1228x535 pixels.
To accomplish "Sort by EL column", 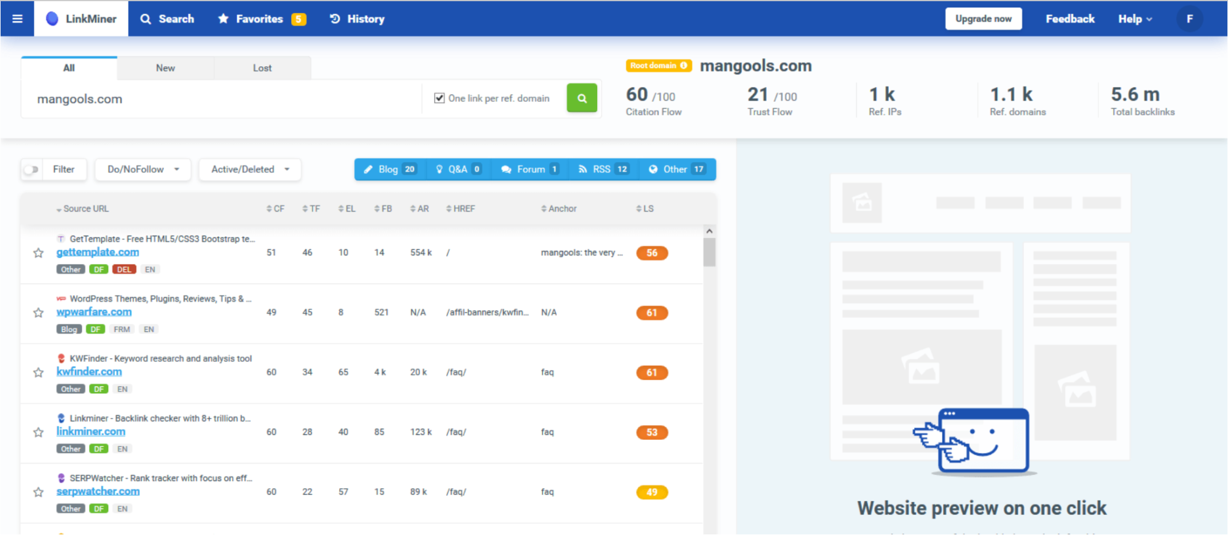I will [x=346, y=209].
